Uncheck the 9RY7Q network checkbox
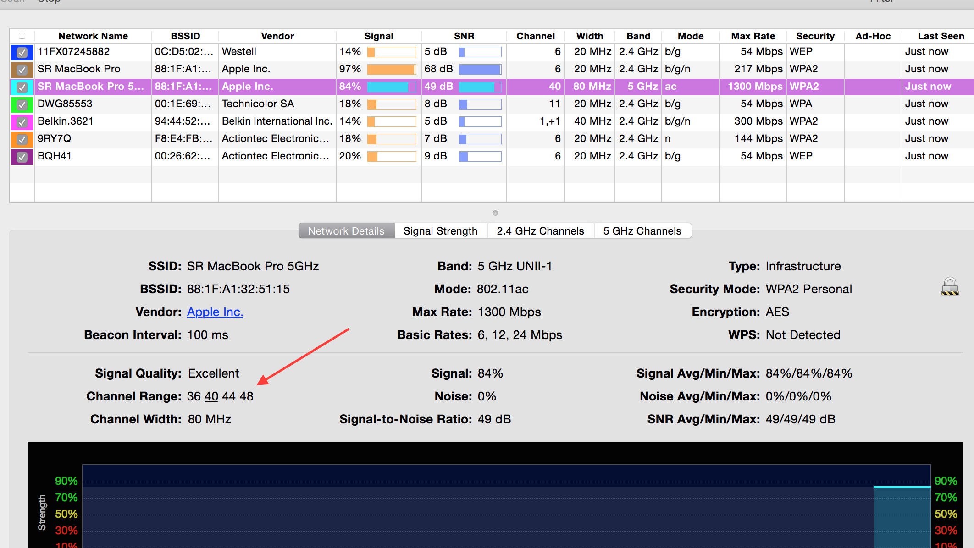The image size is (974, 548). (x=22, y=140)
